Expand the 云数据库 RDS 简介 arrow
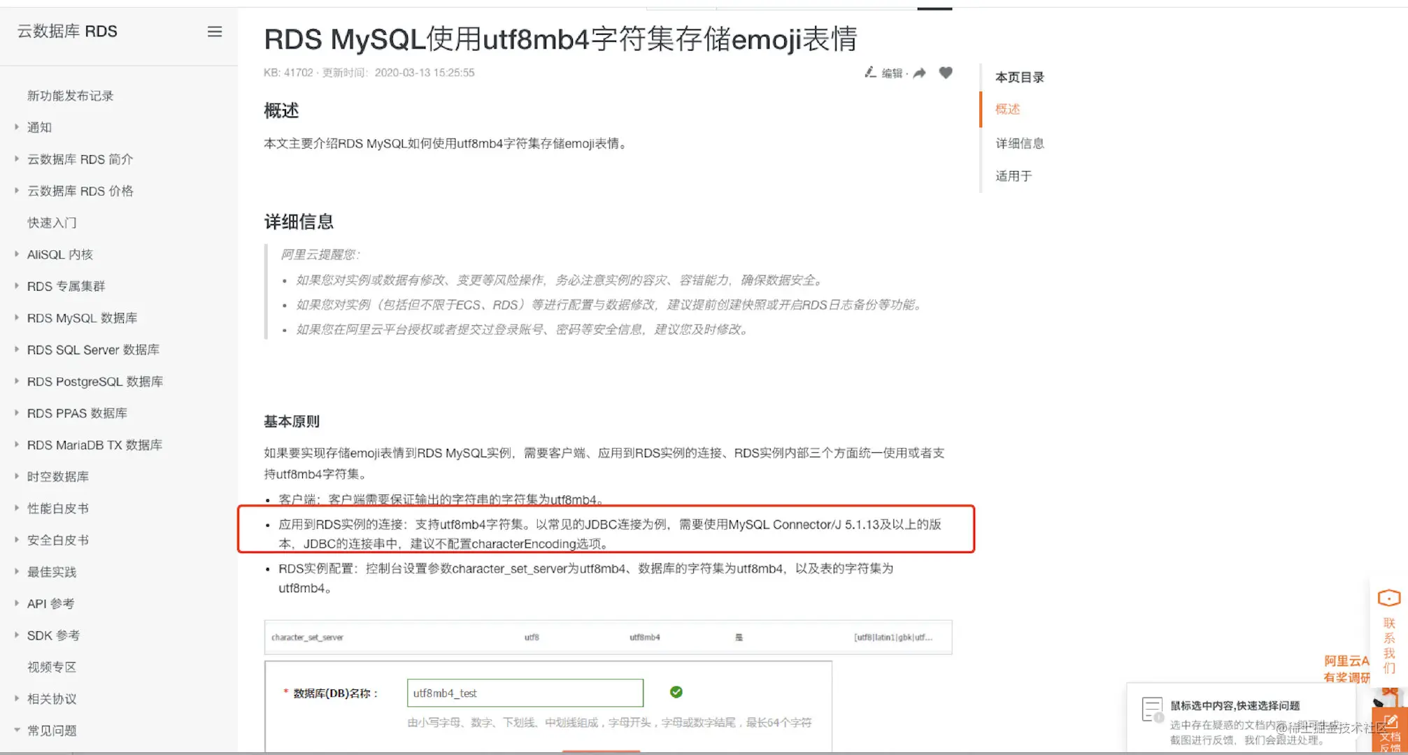Image resolution: width=1408 pixels, height=755 pixels. 16,159
